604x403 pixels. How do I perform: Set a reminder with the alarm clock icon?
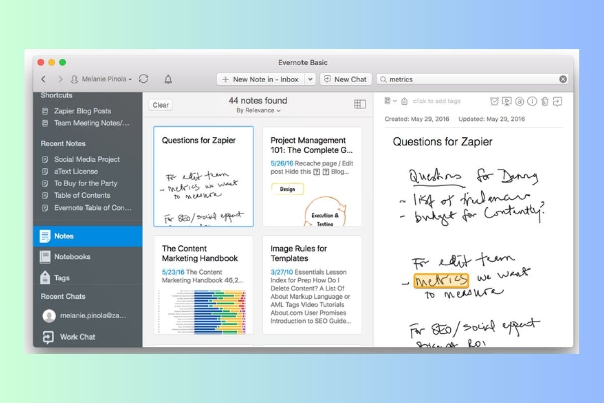click(x=494, y=102)
